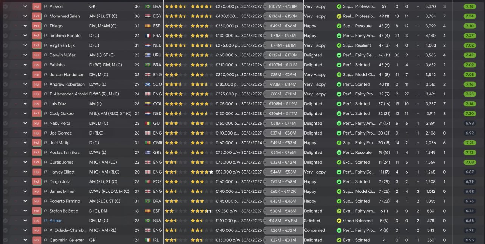Open the dropdown chevron in Fabinho's row

click(x=25, y=65)
